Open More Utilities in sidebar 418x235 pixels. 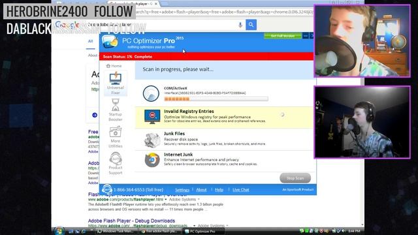click(116, 136)
